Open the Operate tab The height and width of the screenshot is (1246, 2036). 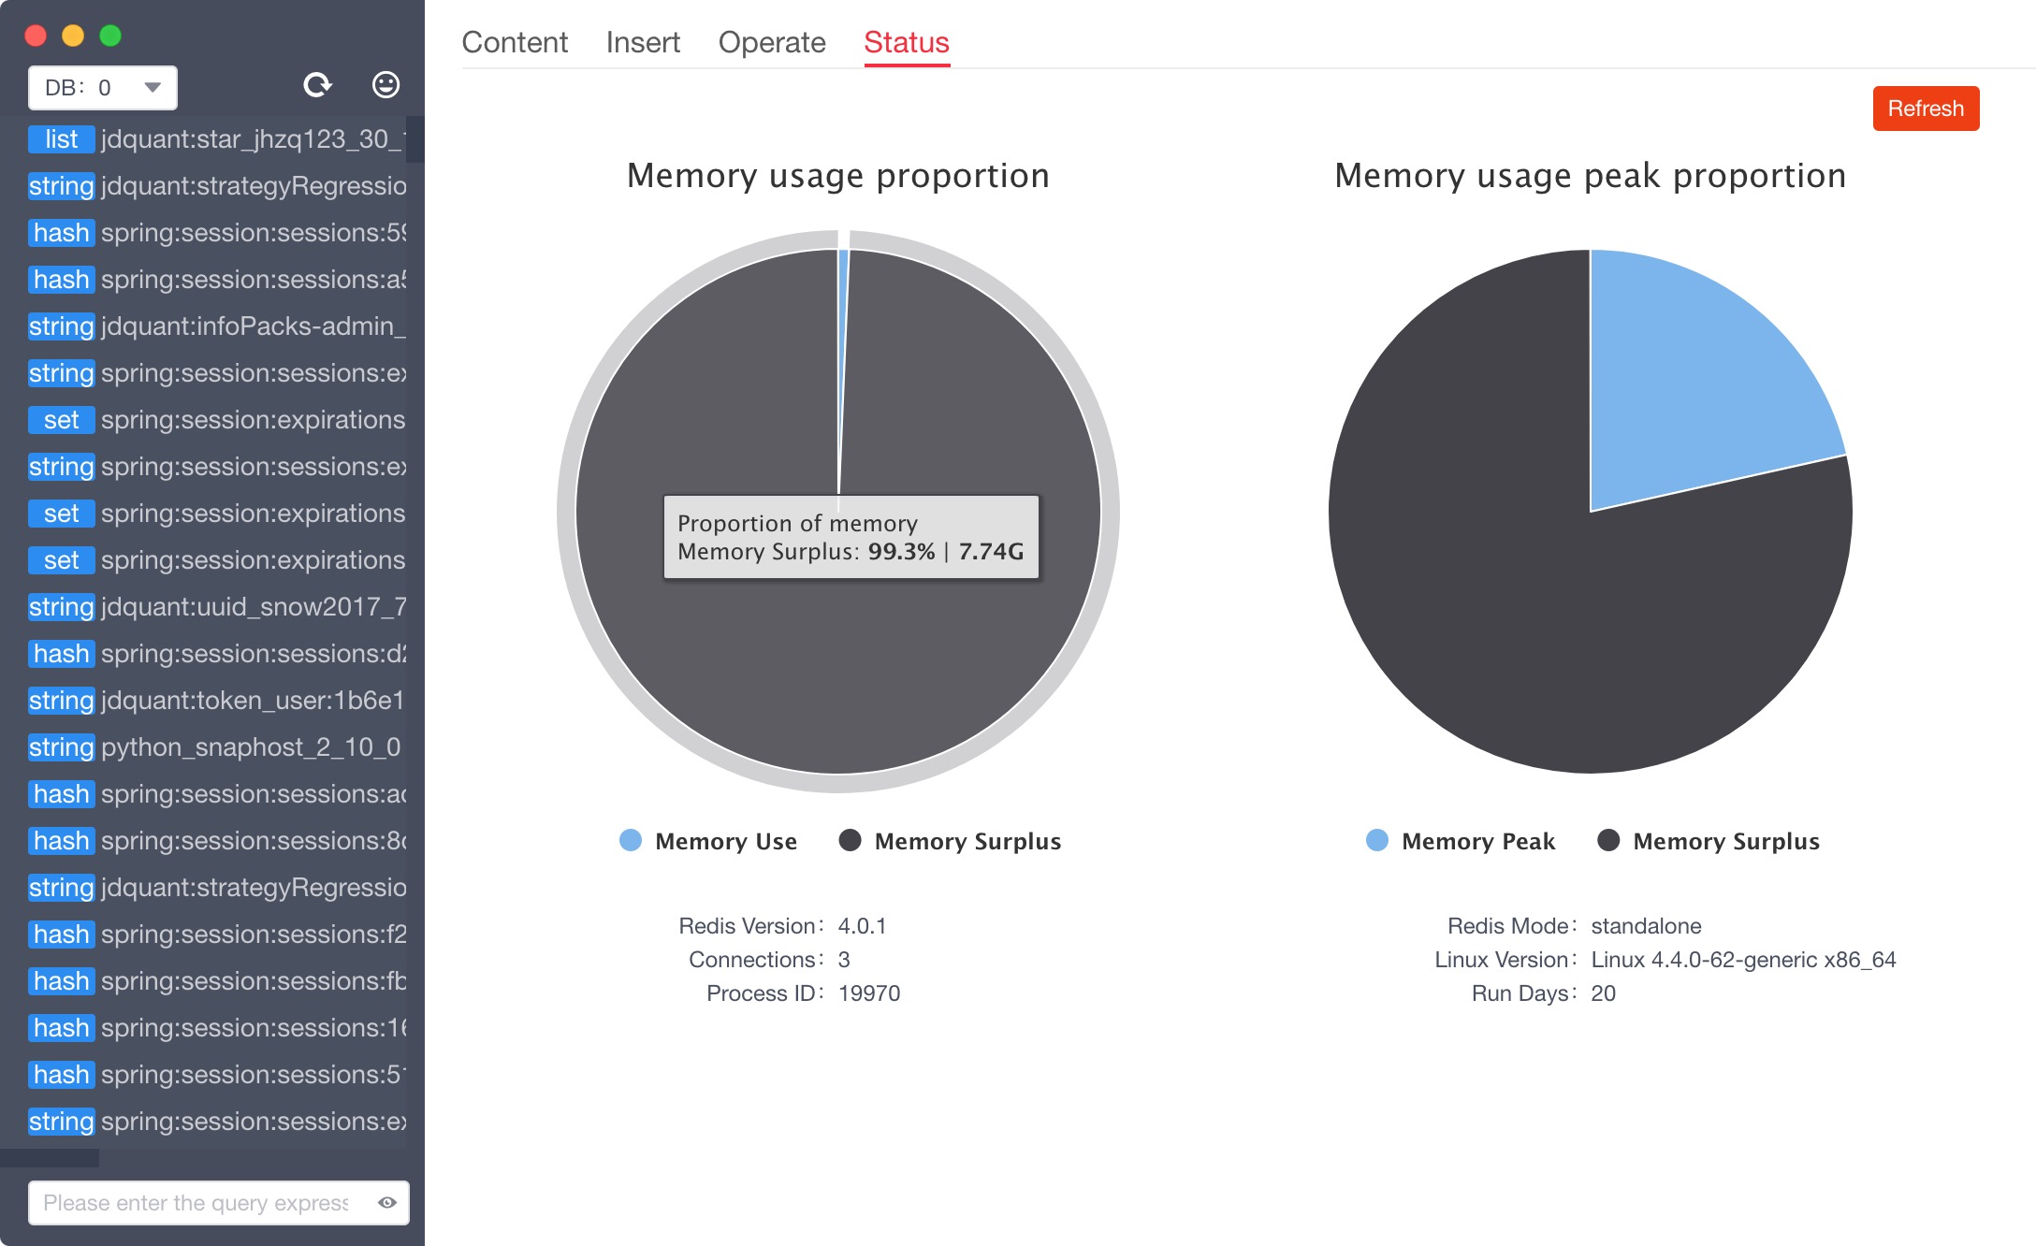(772, 43)
